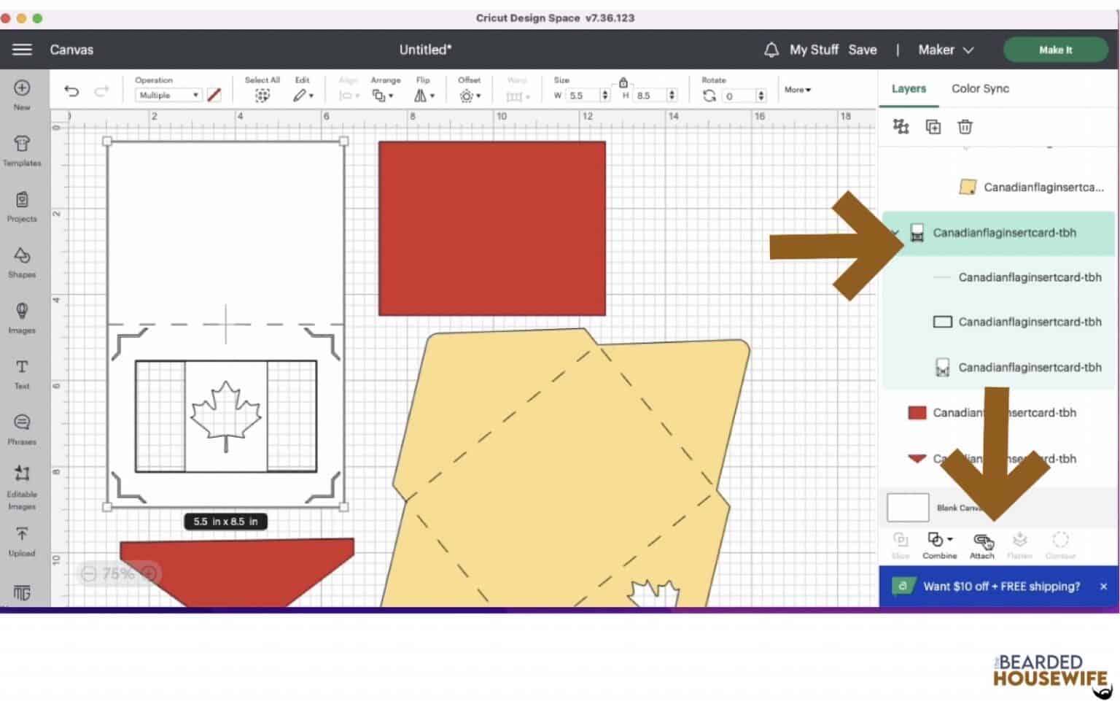This screenshot has width=1120, height=712.
Task: Open the Maker machine dropdown
Action: point(946,50)
